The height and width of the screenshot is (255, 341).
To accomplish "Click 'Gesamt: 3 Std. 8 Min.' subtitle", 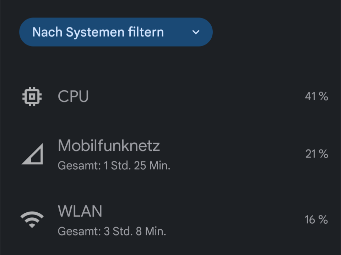I will click(x=112, y=232).
